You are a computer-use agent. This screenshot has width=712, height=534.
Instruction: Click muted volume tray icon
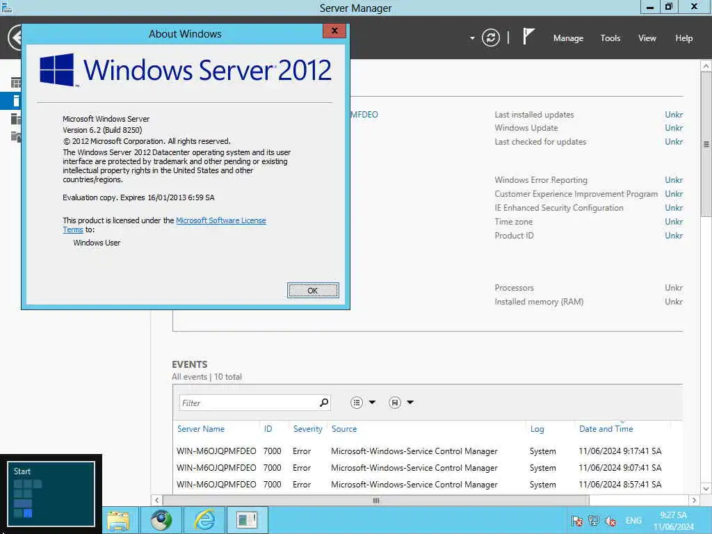pos(610,521)
